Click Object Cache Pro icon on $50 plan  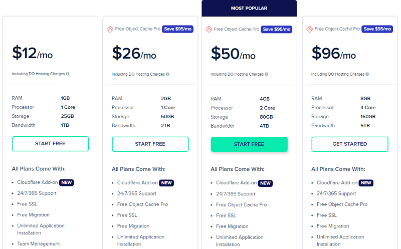click(209, 30)
